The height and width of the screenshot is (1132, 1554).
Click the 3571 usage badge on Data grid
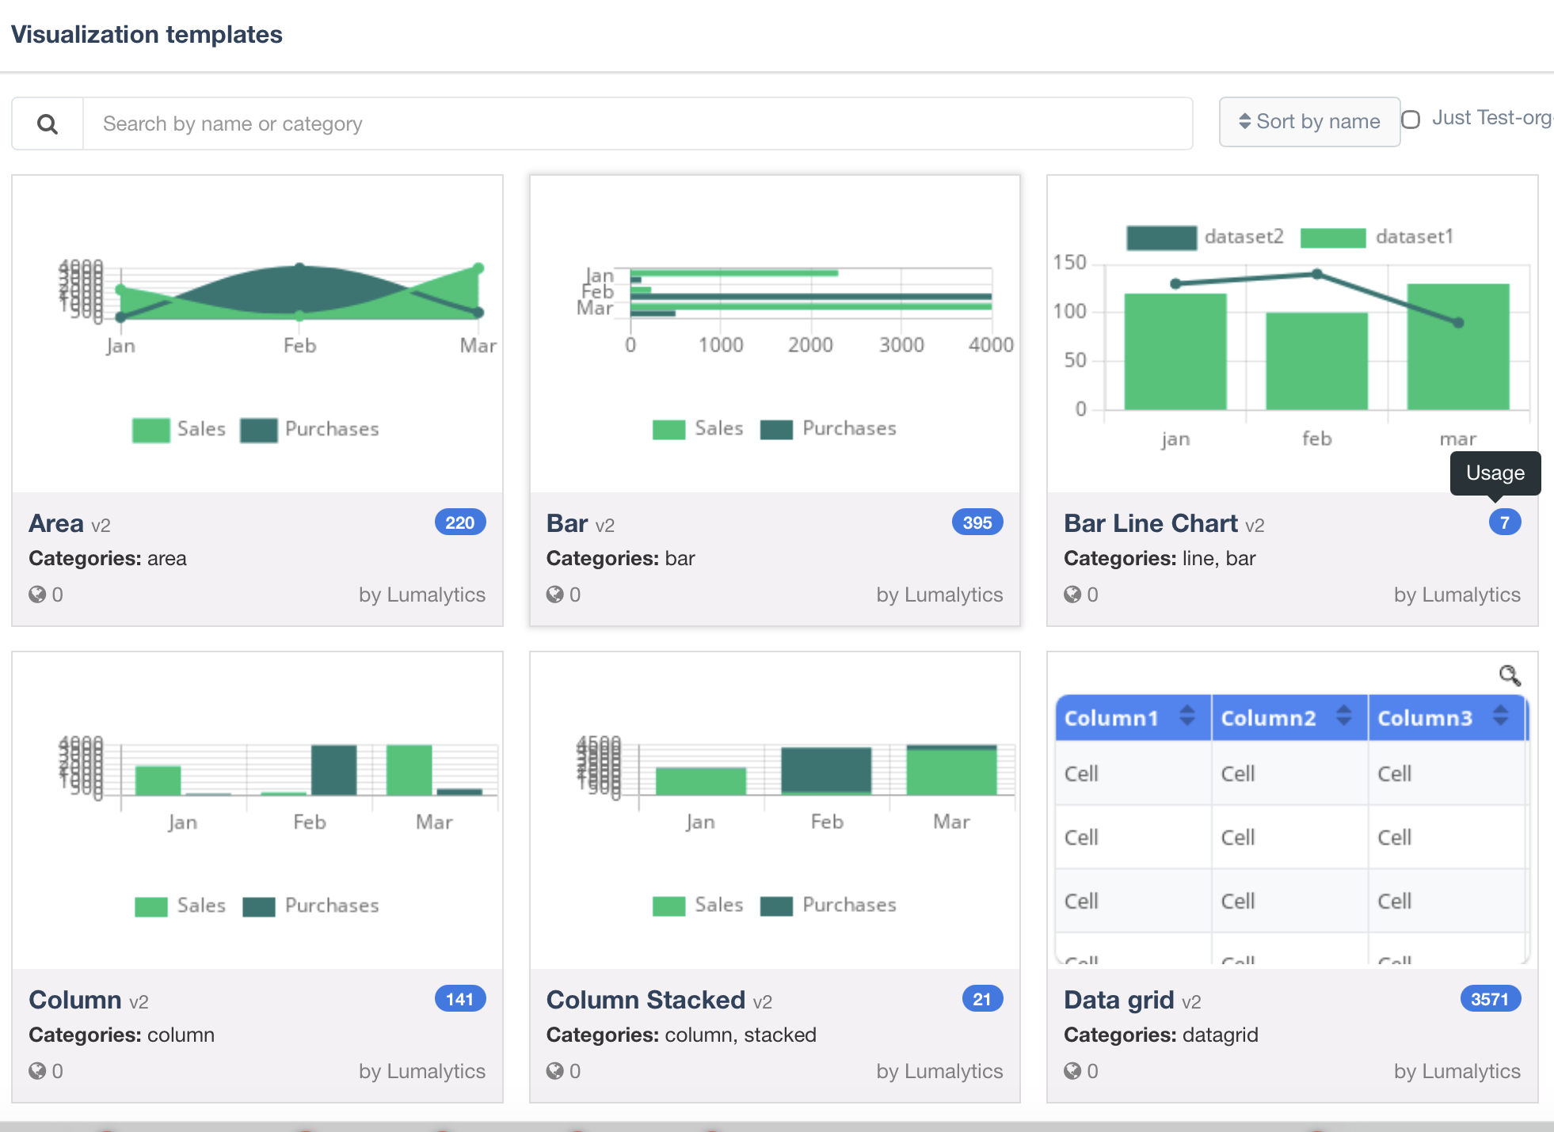coord(1489,999)
